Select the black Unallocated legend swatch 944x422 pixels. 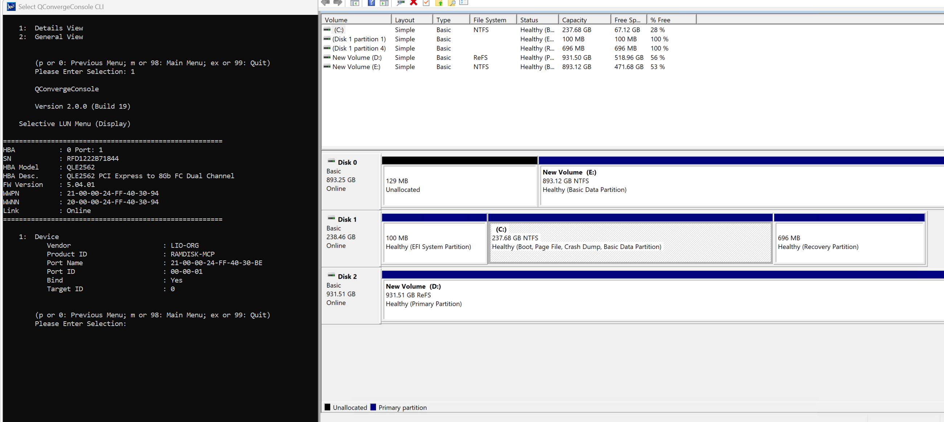click(x=328, y=407)
